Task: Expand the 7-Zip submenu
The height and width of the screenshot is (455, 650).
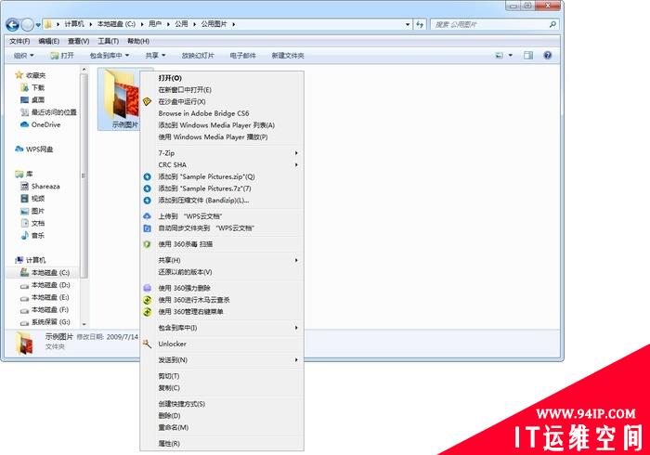Action: click(x=222, y=153)
